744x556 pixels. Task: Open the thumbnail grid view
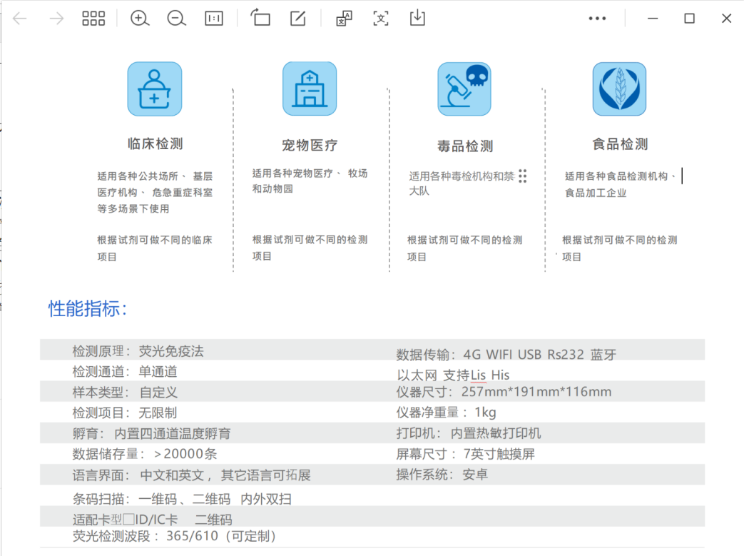click(93, 19)
